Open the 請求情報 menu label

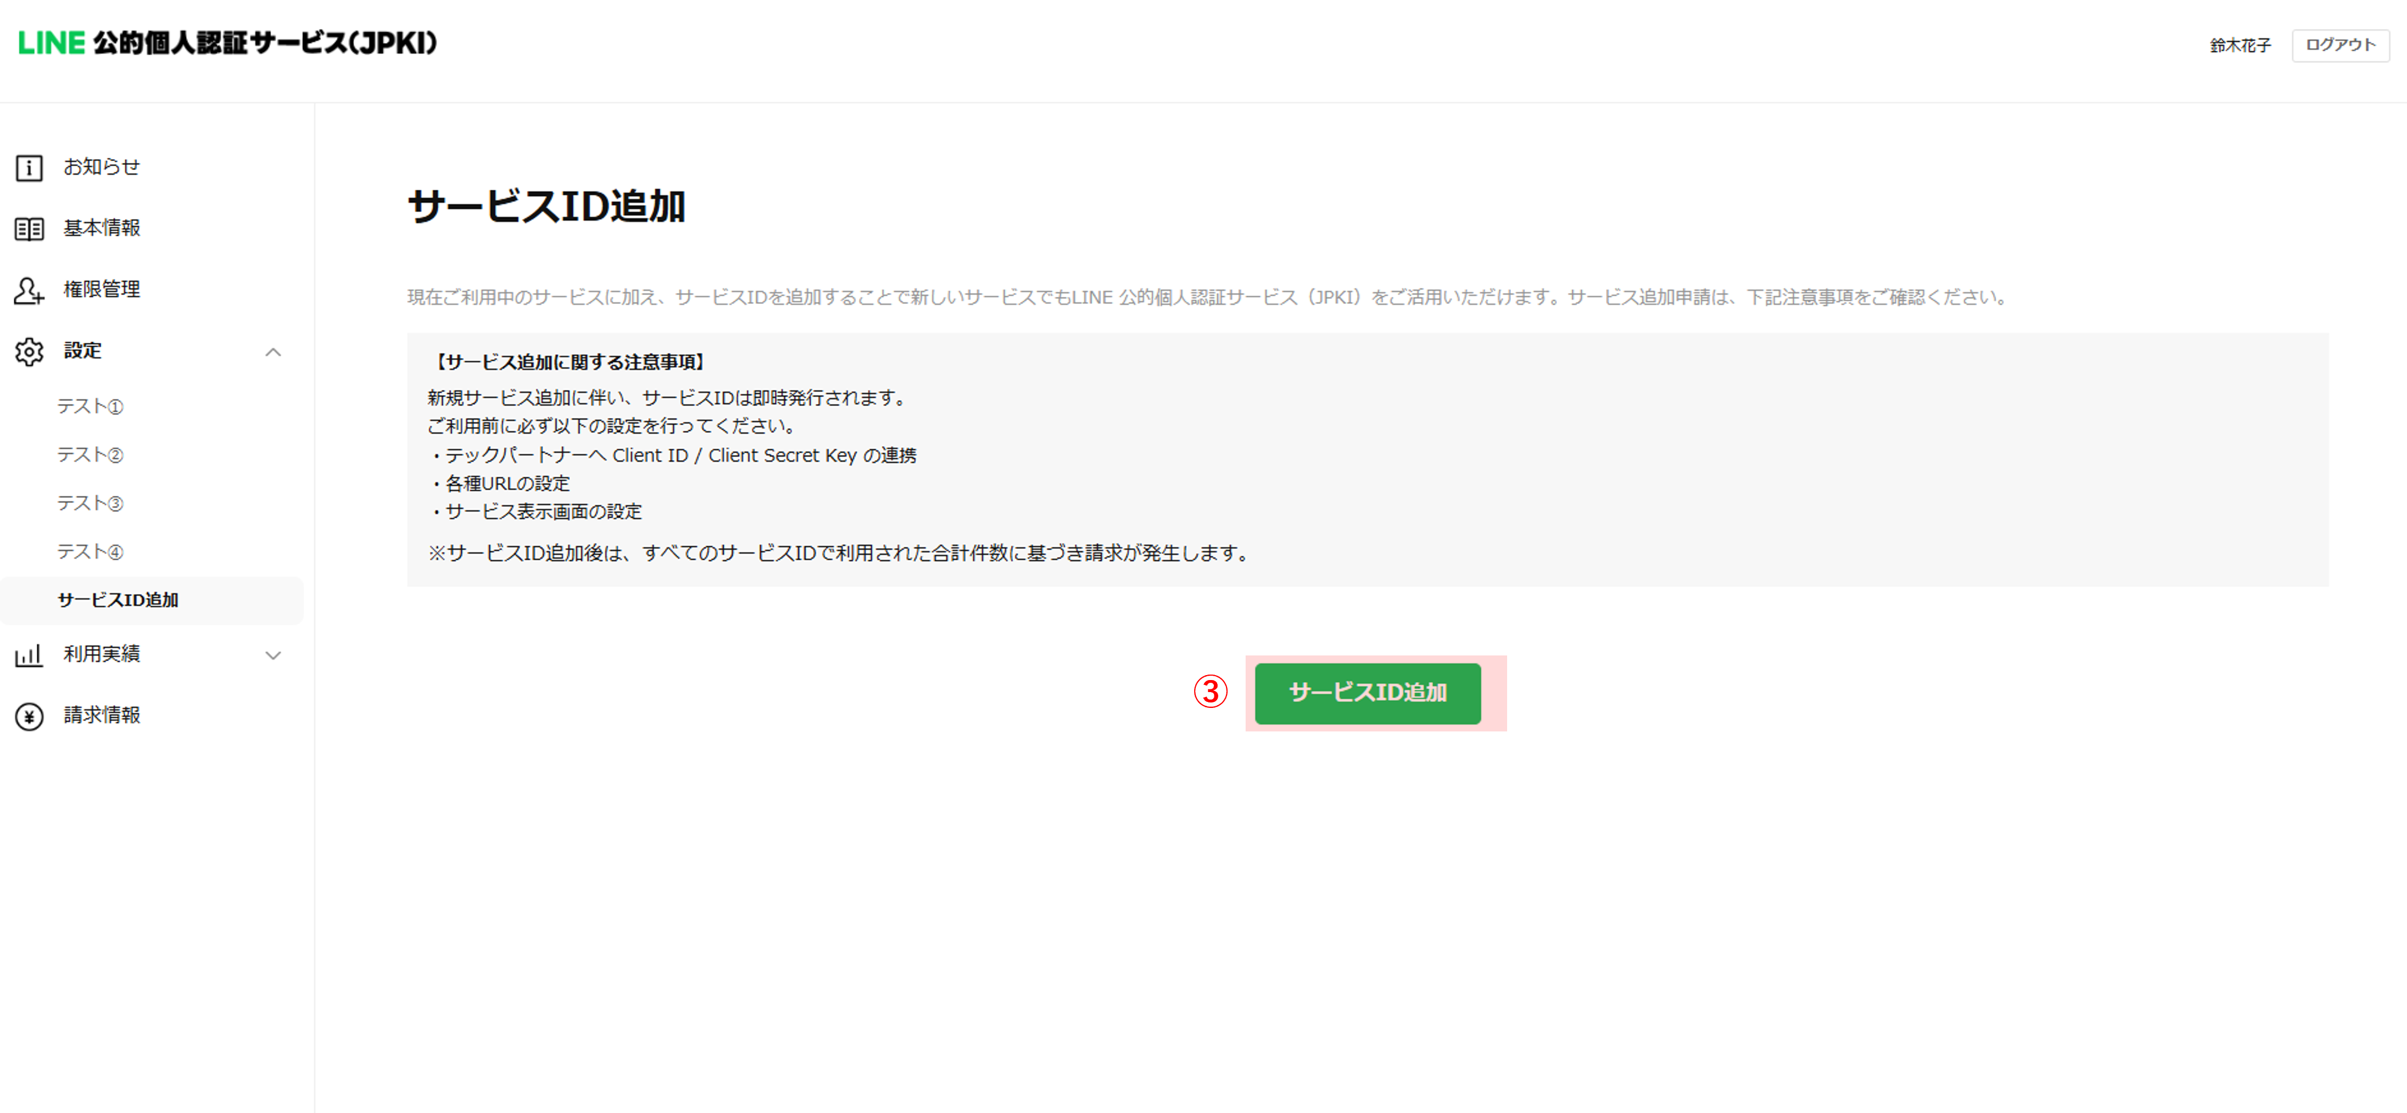click(102, 715)
